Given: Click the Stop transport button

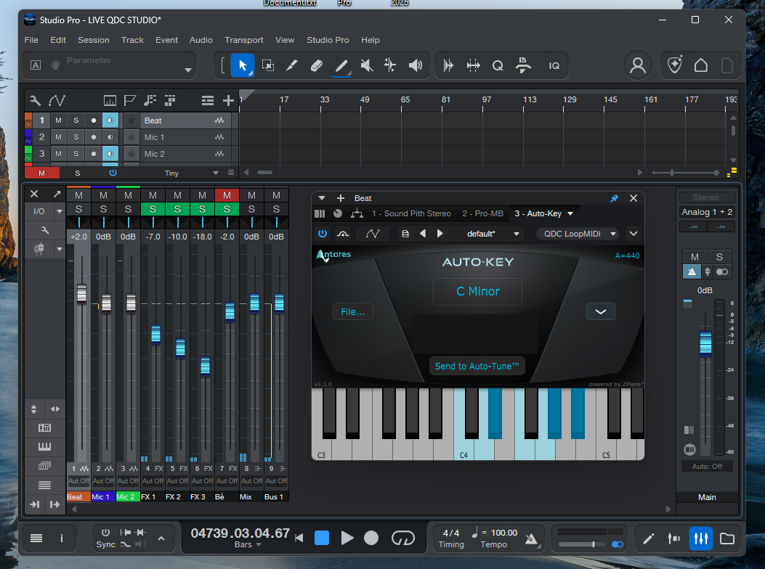Looking at the screenshot, I should [322, 538].
